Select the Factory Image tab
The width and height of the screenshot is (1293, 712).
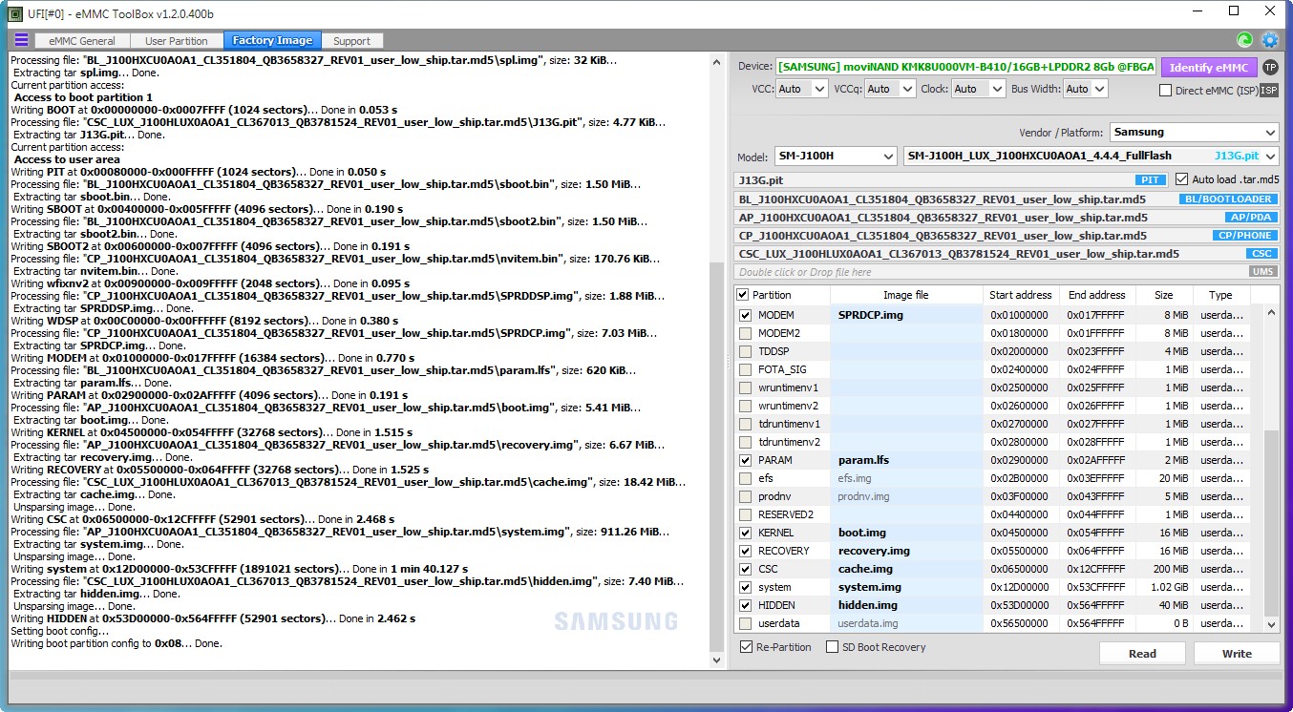click(x=272, y=40)
